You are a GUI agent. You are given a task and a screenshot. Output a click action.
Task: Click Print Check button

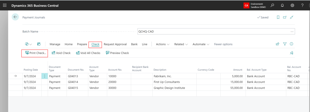[36, 53]
